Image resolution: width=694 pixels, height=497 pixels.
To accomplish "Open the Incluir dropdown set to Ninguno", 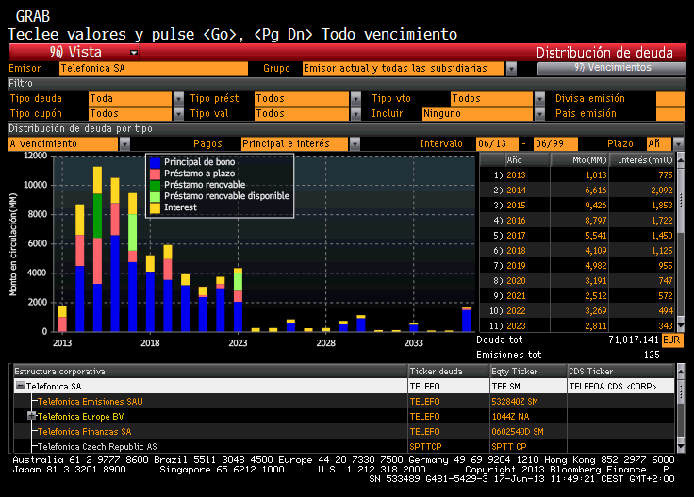I will pos(538,113).
